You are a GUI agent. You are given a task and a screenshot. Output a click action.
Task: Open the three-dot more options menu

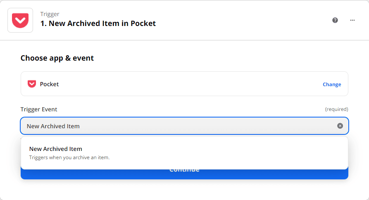click(x=352, y=20)
